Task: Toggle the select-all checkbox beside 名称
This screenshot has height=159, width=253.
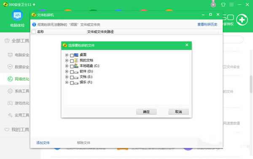Action: coord(34,32)
